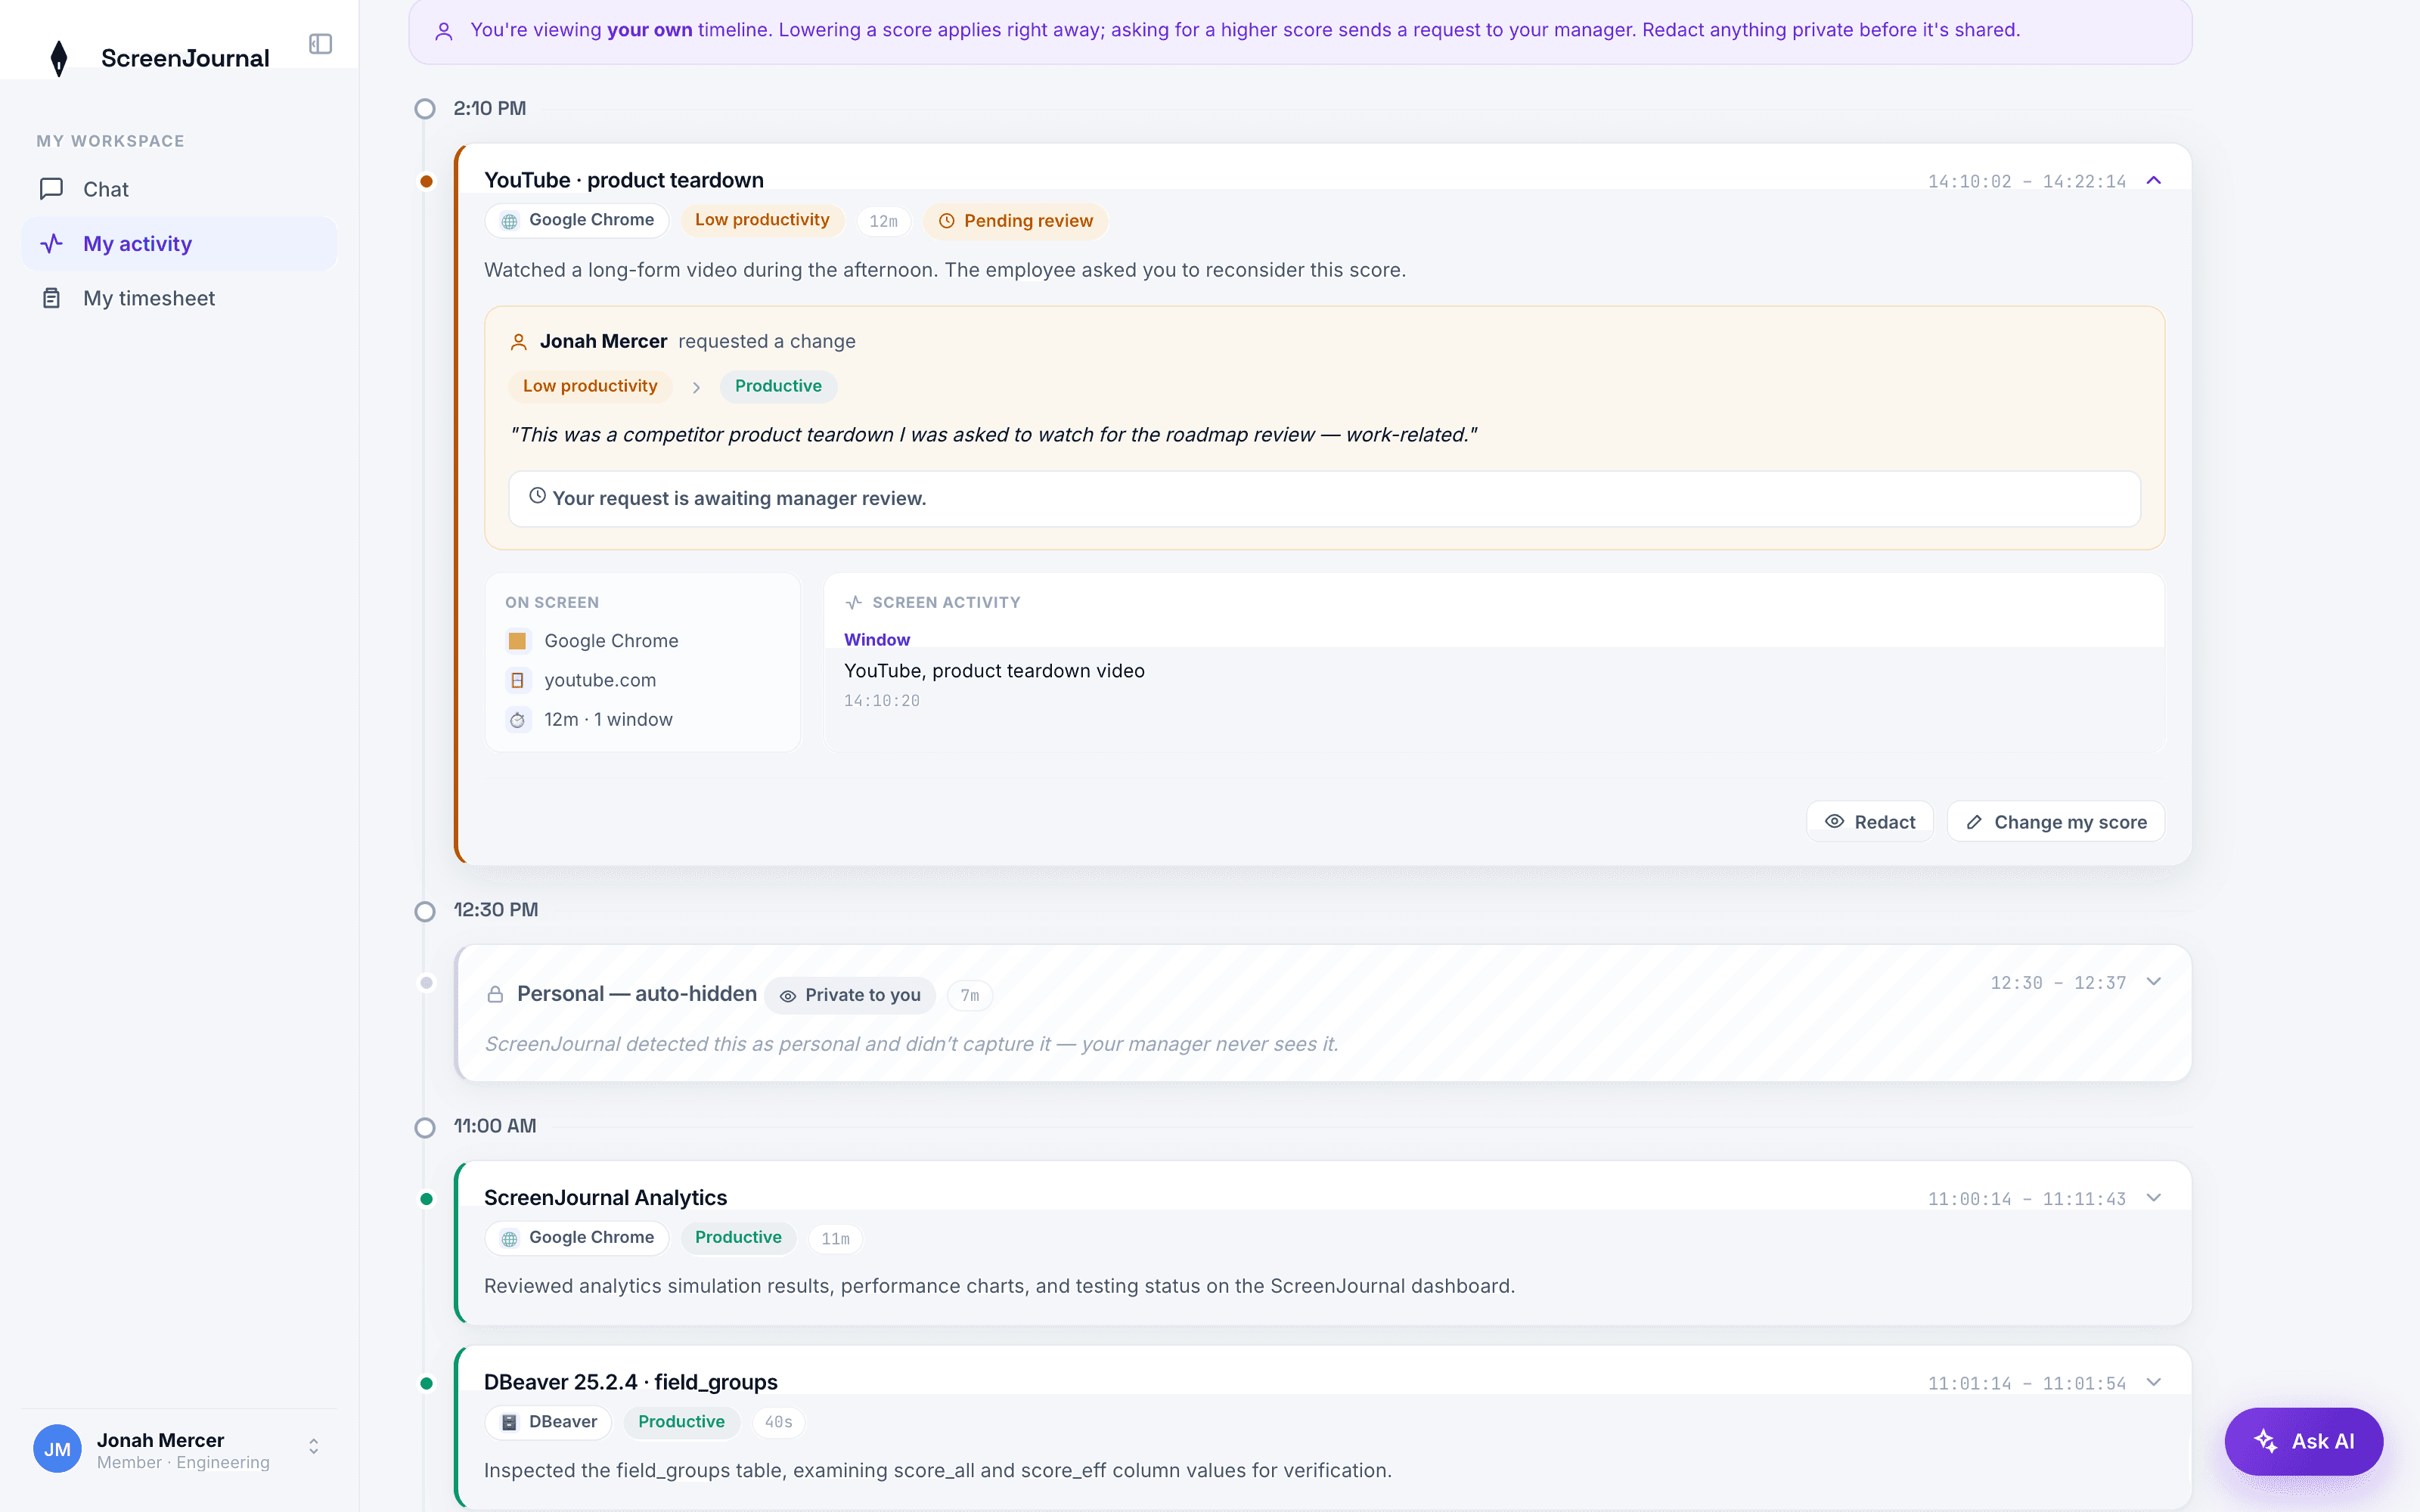Open YouTube product teardown title
This screenshot has width=2420, height=1512.
624,180
